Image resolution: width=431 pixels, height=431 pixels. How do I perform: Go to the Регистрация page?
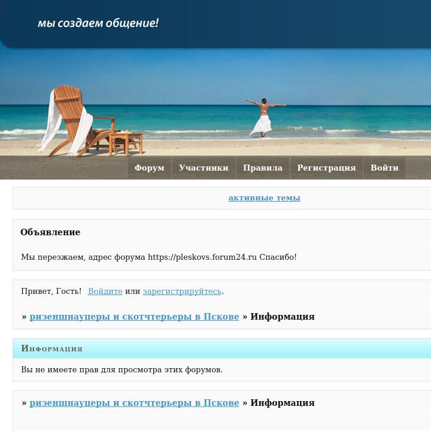(327, 168)
